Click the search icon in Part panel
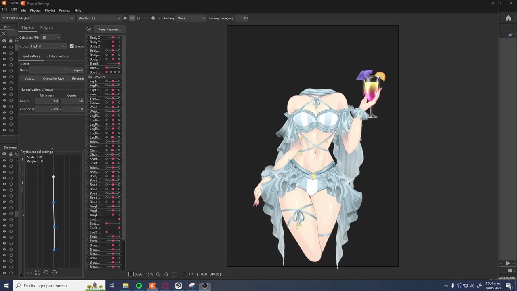This screenshot has height=291, width=517. point(4,34)
